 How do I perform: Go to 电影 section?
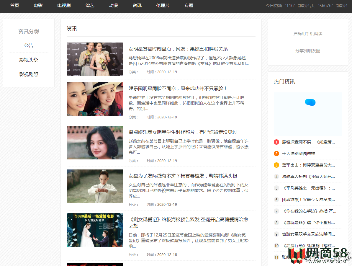pos(38,6)
